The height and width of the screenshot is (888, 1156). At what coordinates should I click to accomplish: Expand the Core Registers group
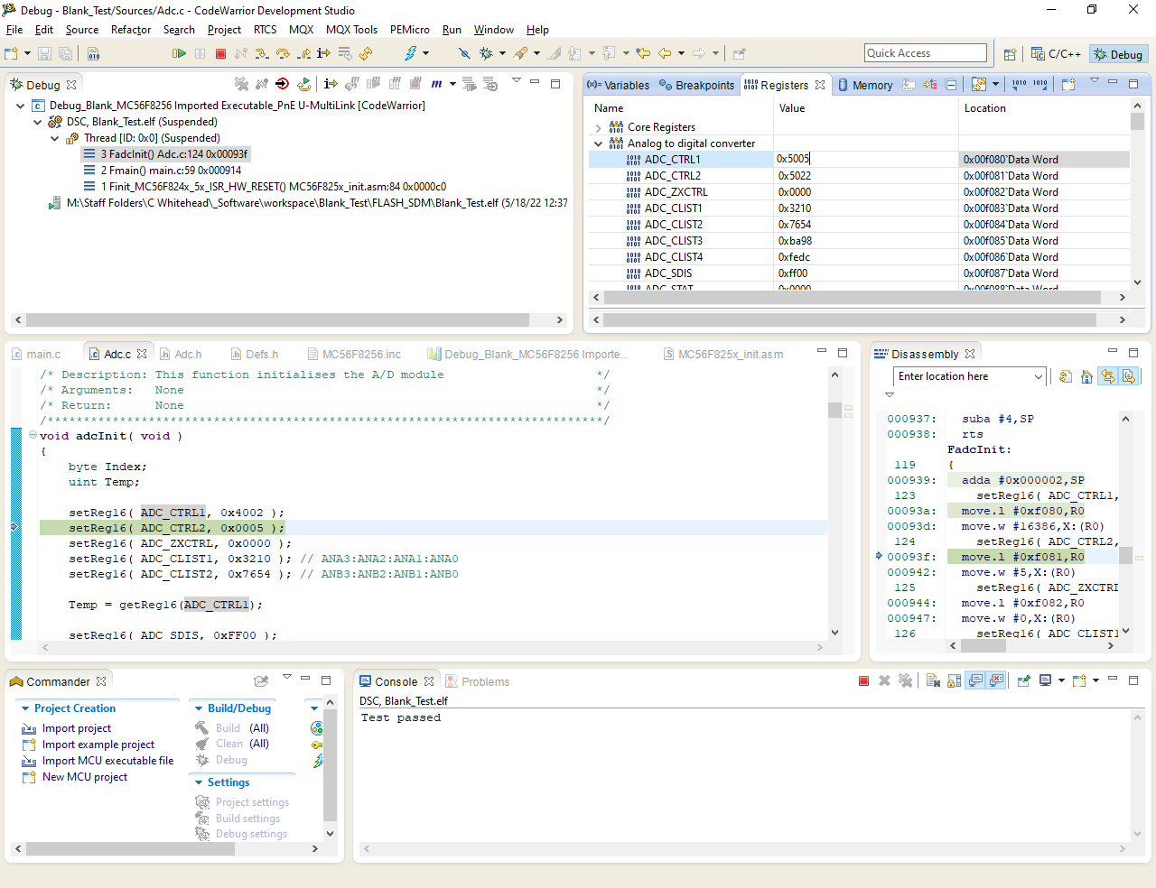(x=598, y=127)
